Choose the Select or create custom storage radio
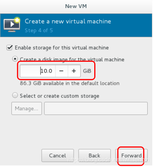The image size is (153, 167). coord(15,95)
